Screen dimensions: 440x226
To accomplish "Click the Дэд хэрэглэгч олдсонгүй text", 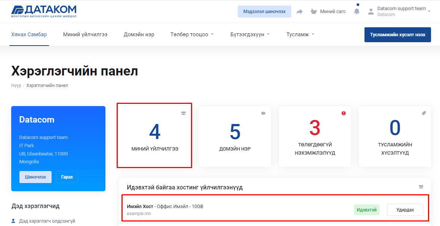I will pos(47,221).
